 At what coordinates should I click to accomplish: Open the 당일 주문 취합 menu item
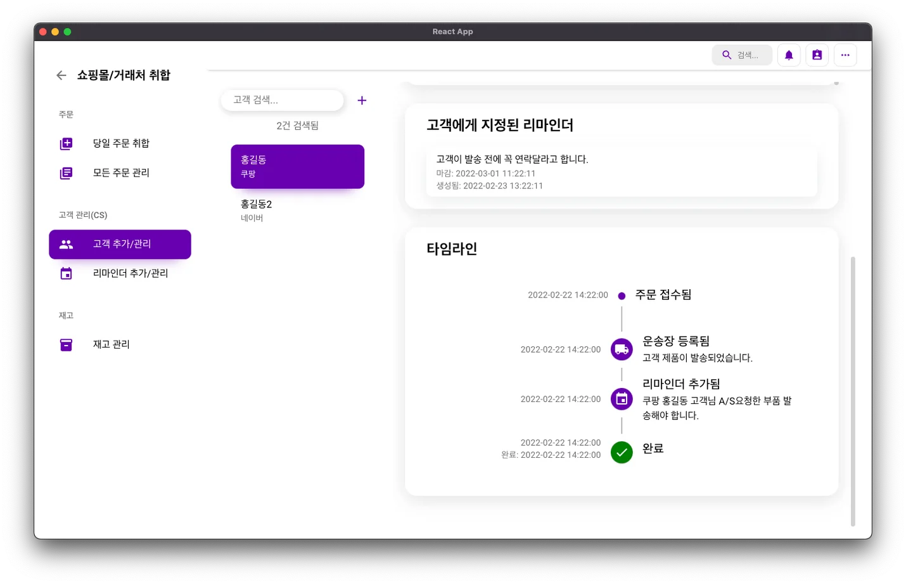[120, 143]
